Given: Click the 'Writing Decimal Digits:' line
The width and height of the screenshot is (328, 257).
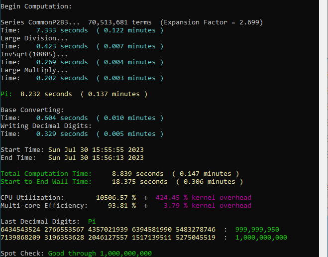Looking at the screenshot, I should [46, 126].
